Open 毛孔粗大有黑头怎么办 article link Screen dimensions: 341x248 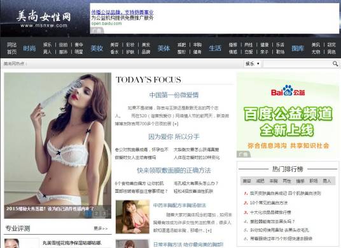tap(196, 183)
